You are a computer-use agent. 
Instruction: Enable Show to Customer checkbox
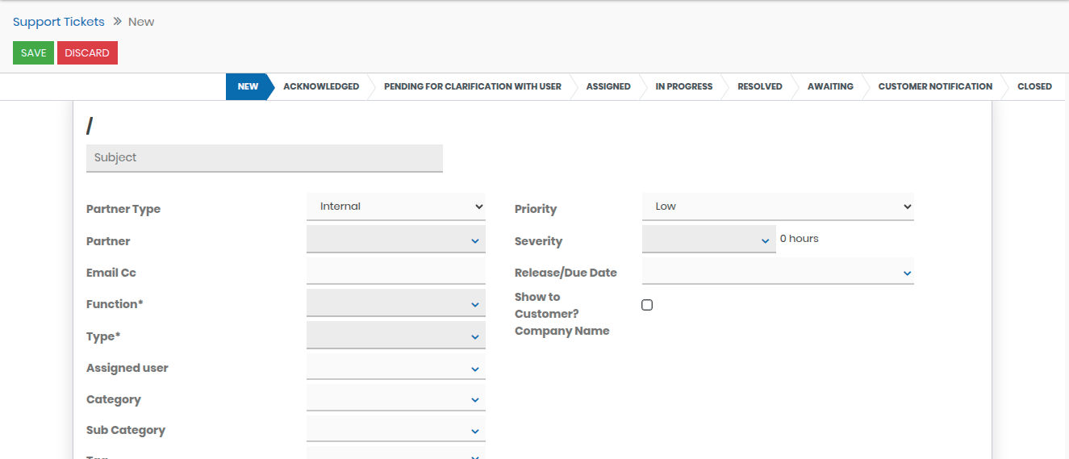coord(647,305)
